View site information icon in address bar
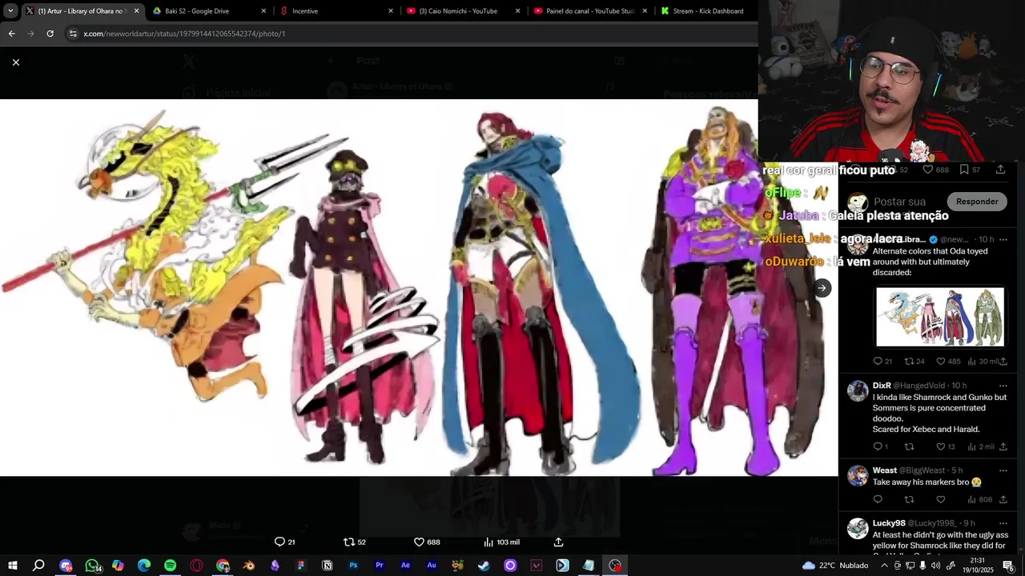Image resolution: width=1025 pixels, height=576 pixels. coord(73,34)
